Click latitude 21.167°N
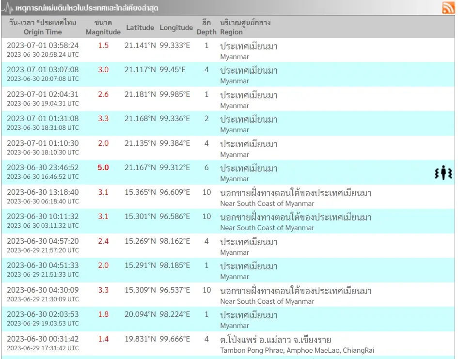Image resolution: width=458 pixels, height=359 pixels. click(x=140, y=168)
